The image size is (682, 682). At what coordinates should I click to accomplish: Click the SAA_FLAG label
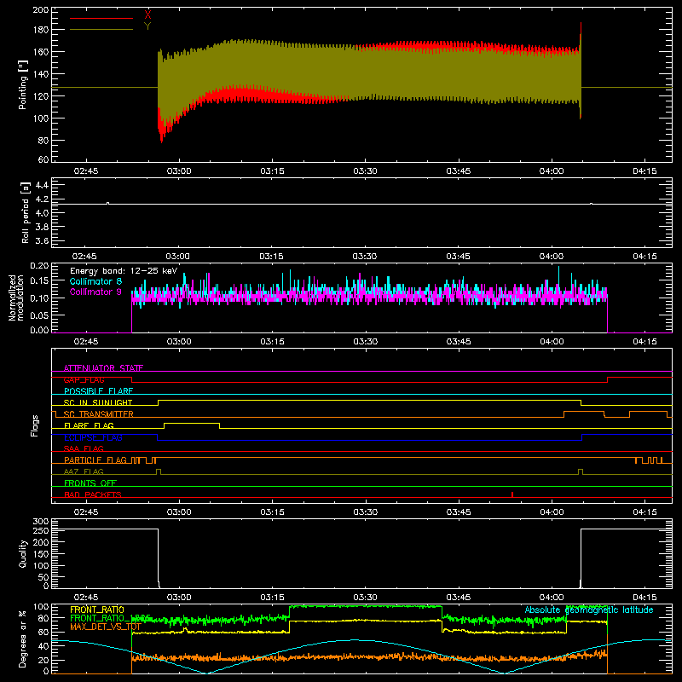[84, 448]
